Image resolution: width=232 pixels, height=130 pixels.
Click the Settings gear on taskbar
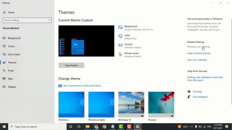[x=138, y=127]
